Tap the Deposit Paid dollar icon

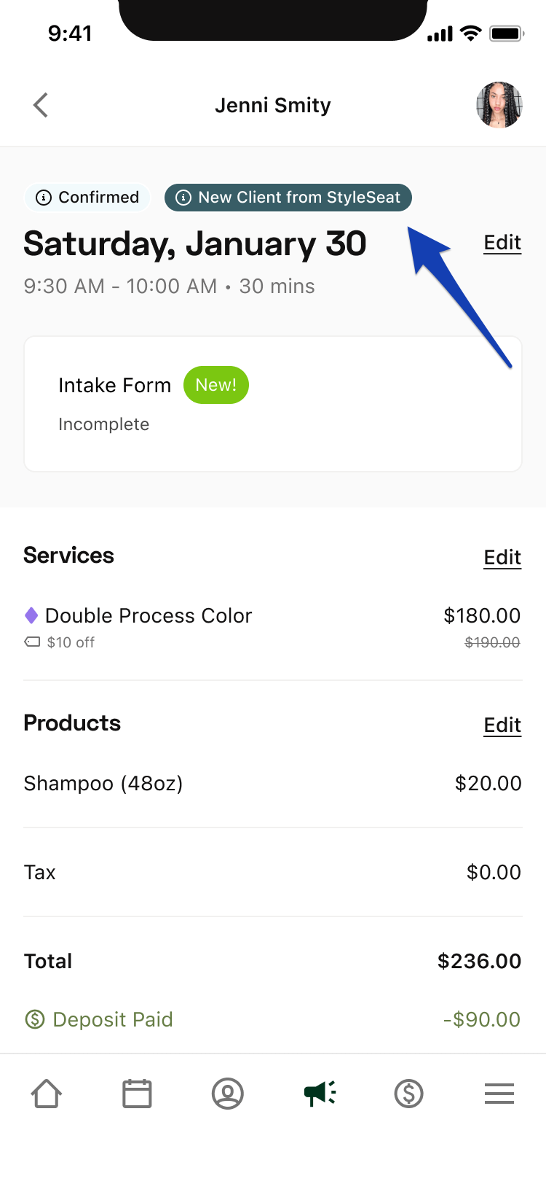(35, 1019)
